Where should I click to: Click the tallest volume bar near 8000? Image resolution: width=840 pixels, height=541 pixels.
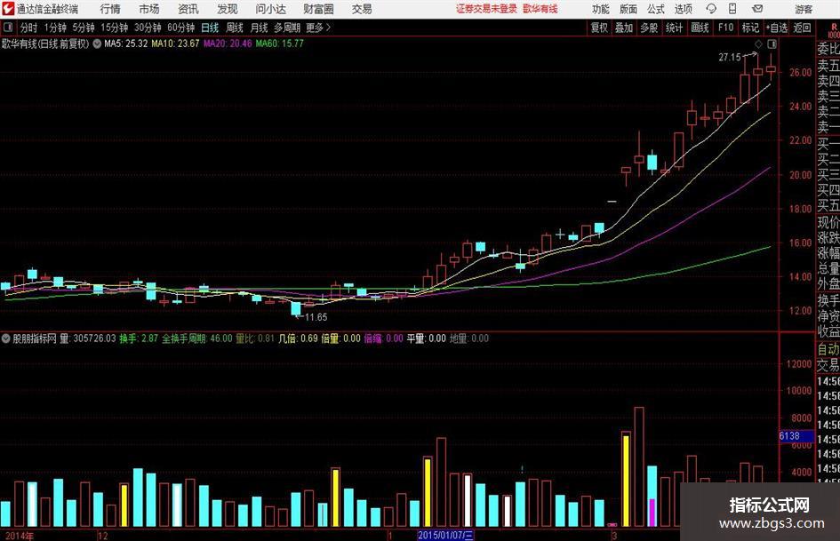coord(639,466)
